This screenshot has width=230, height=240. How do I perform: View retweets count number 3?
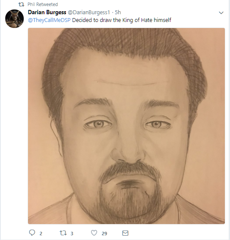click(x=72, y=234)
